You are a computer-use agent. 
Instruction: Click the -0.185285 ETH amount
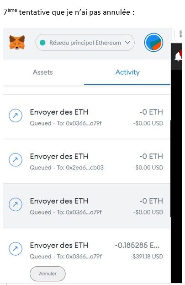[137, 246]
